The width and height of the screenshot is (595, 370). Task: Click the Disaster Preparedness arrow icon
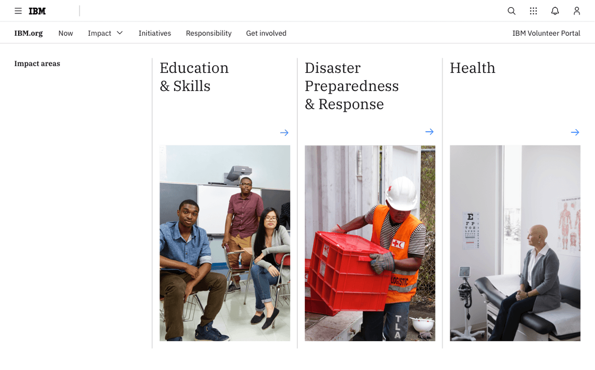pyautogui.click(x=429, y=132)
